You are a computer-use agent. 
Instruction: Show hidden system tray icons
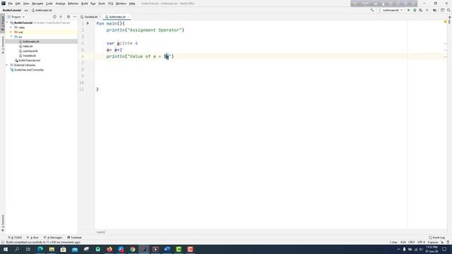[x=398, y=249]
